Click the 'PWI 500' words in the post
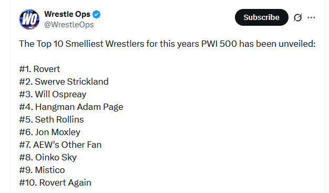Screen dimensions: 329x193 [x=219, y=44]
